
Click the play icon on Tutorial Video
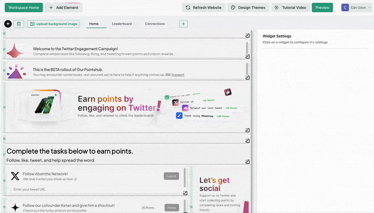pos(276,7)
